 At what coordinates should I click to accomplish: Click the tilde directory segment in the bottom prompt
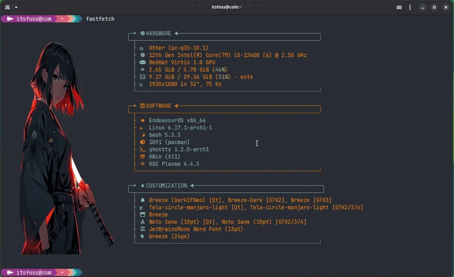(x=62, y=272)
